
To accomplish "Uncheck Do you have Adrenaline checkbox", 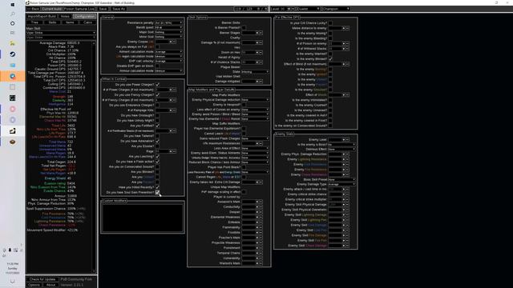I will pyautogui.click(x=157, y=141).
